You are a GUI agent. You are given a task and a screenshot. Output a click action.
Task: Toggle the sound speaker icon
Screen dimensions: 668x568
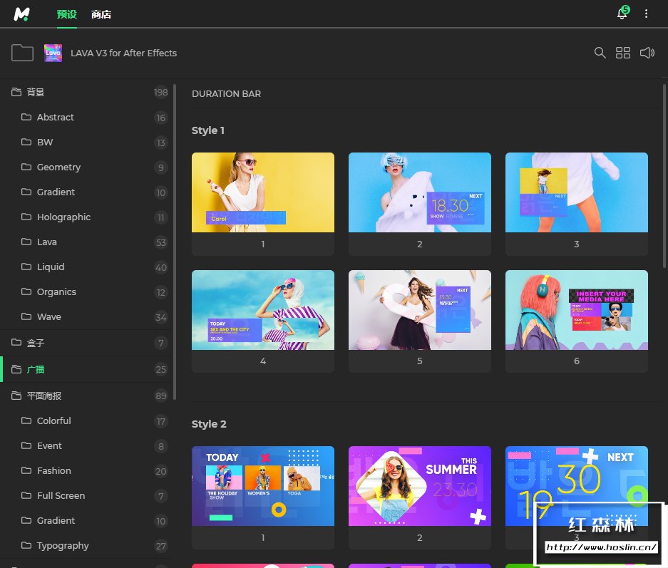coord(647,53)
